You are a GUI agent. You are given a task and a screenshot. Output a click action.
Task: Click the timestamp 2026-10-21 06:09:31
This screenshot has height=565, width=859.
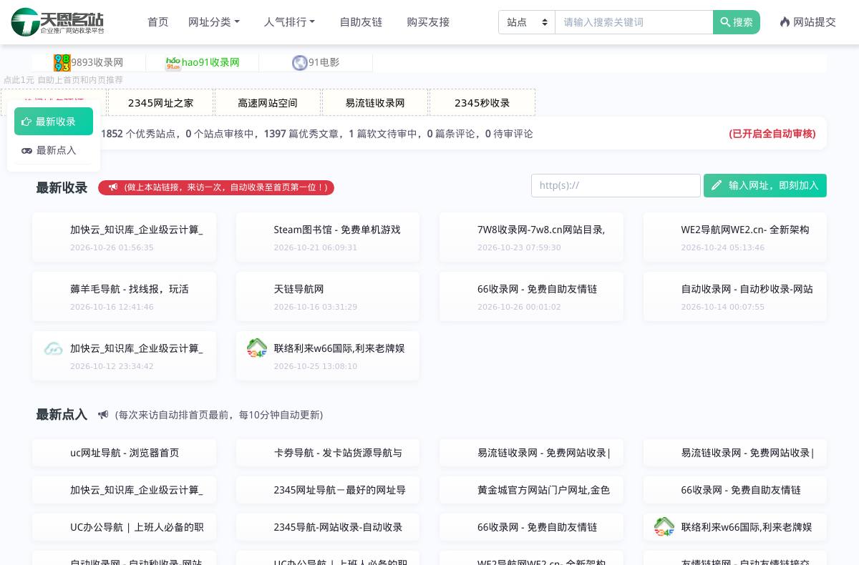[x=316, y=247]
